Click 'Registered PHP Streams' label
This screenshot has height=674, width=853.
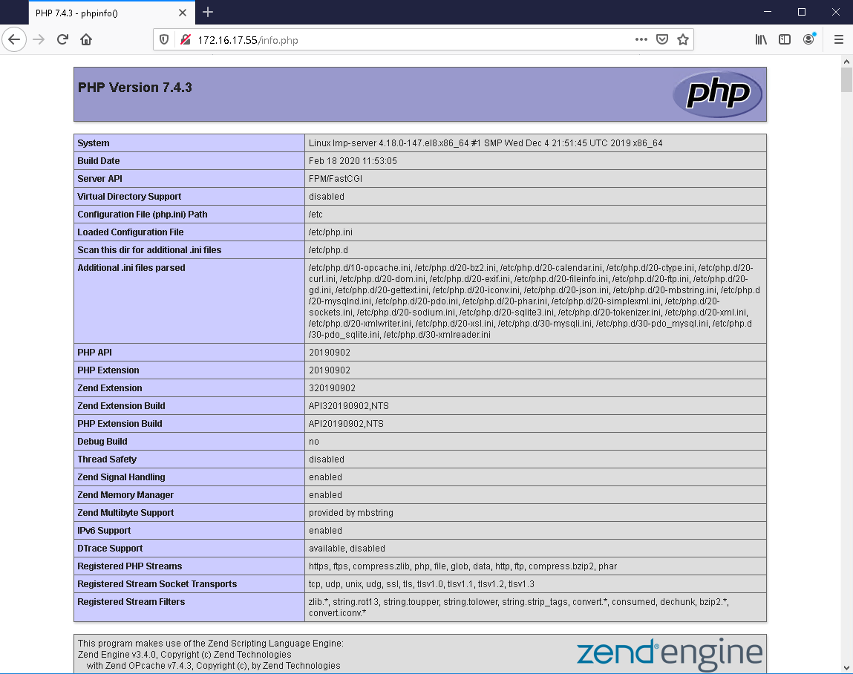pos(129,566)
